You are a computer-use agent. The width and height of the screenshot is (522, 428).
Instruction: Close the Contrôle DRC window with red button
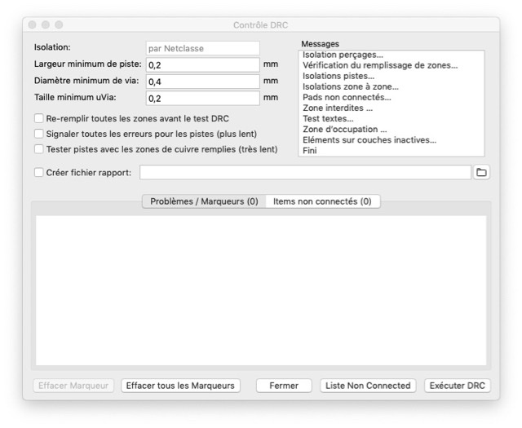point(33,25)
